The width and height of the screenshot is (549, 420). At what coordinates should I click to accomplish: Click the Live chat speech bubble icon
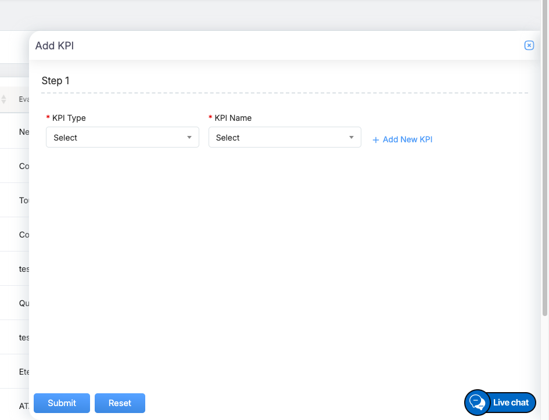click(x=478, y=403)
